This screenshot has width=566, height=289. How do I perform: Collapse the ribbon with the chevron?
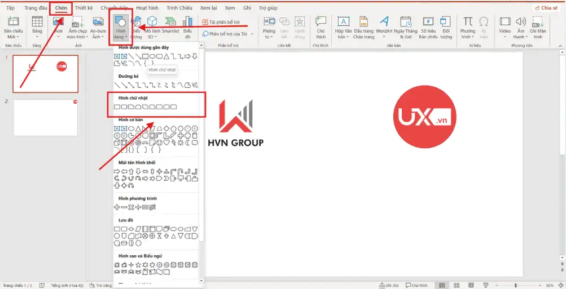tap(560, 46)
